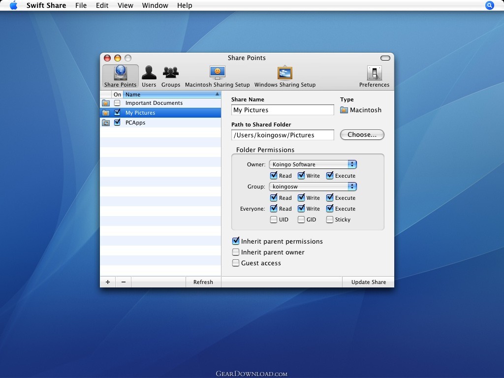Click the Update Share button

click(368, 282)
